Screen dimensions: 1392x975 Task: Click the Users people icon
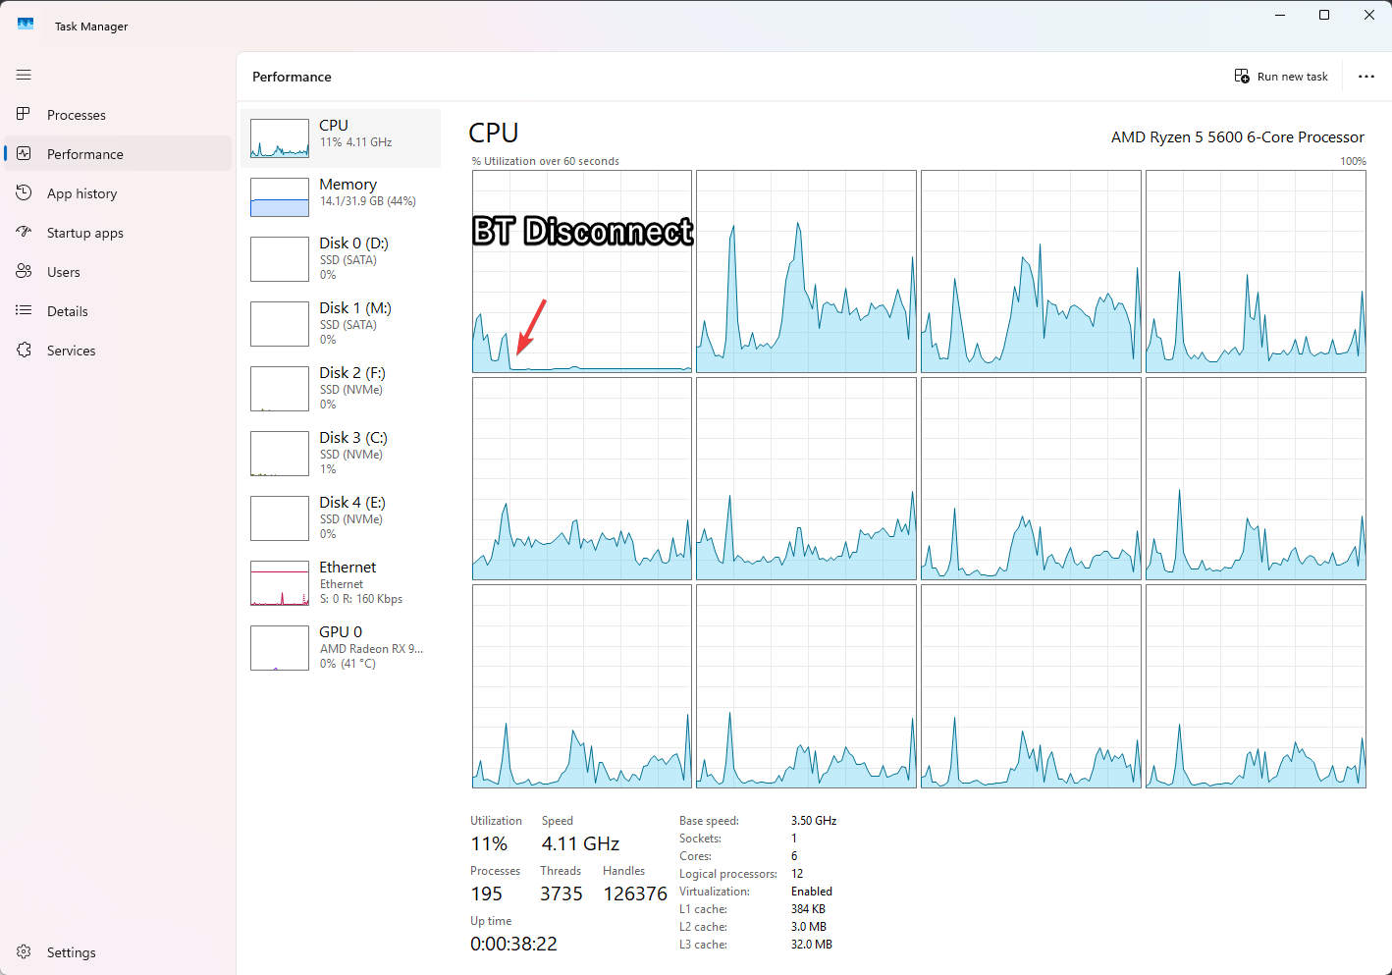[x=24, y=271]
